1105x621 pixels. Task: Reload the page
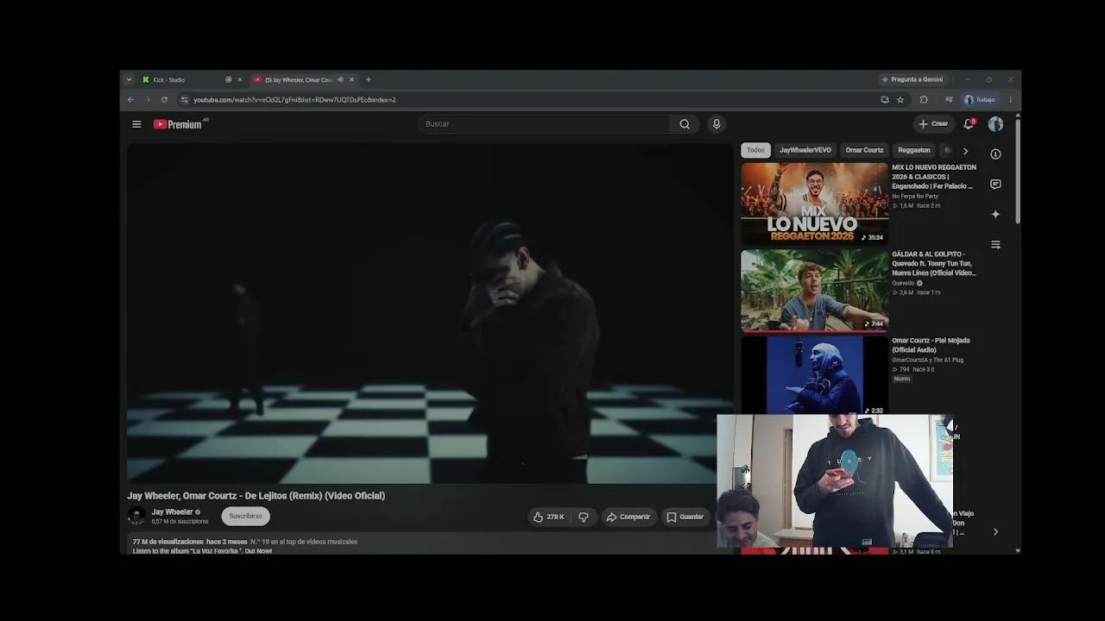[164, 100]
